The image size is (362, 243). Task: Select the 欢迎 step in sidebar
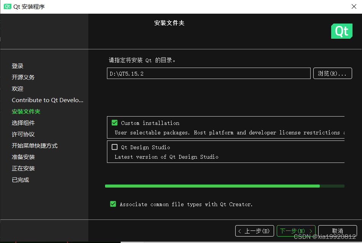tap(18, 89)
